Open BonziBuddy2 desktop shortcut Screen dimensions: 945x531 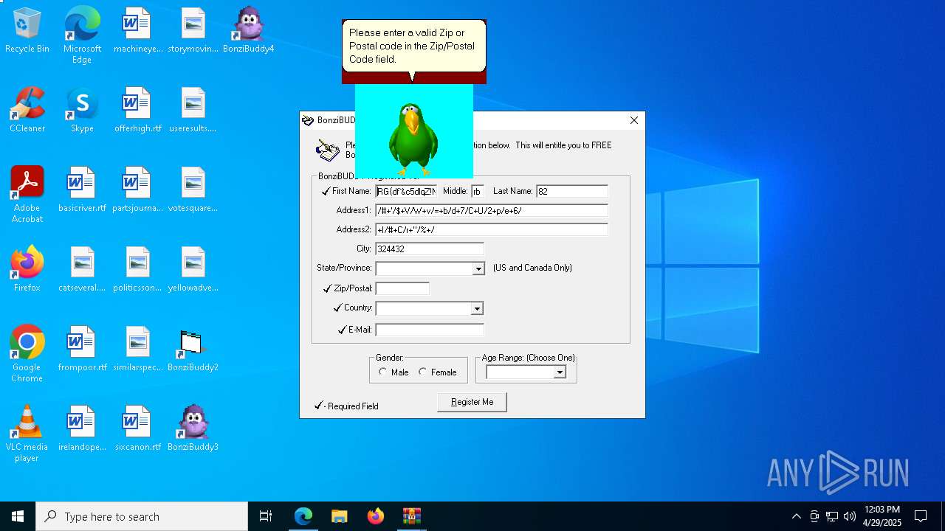[193, 349]
